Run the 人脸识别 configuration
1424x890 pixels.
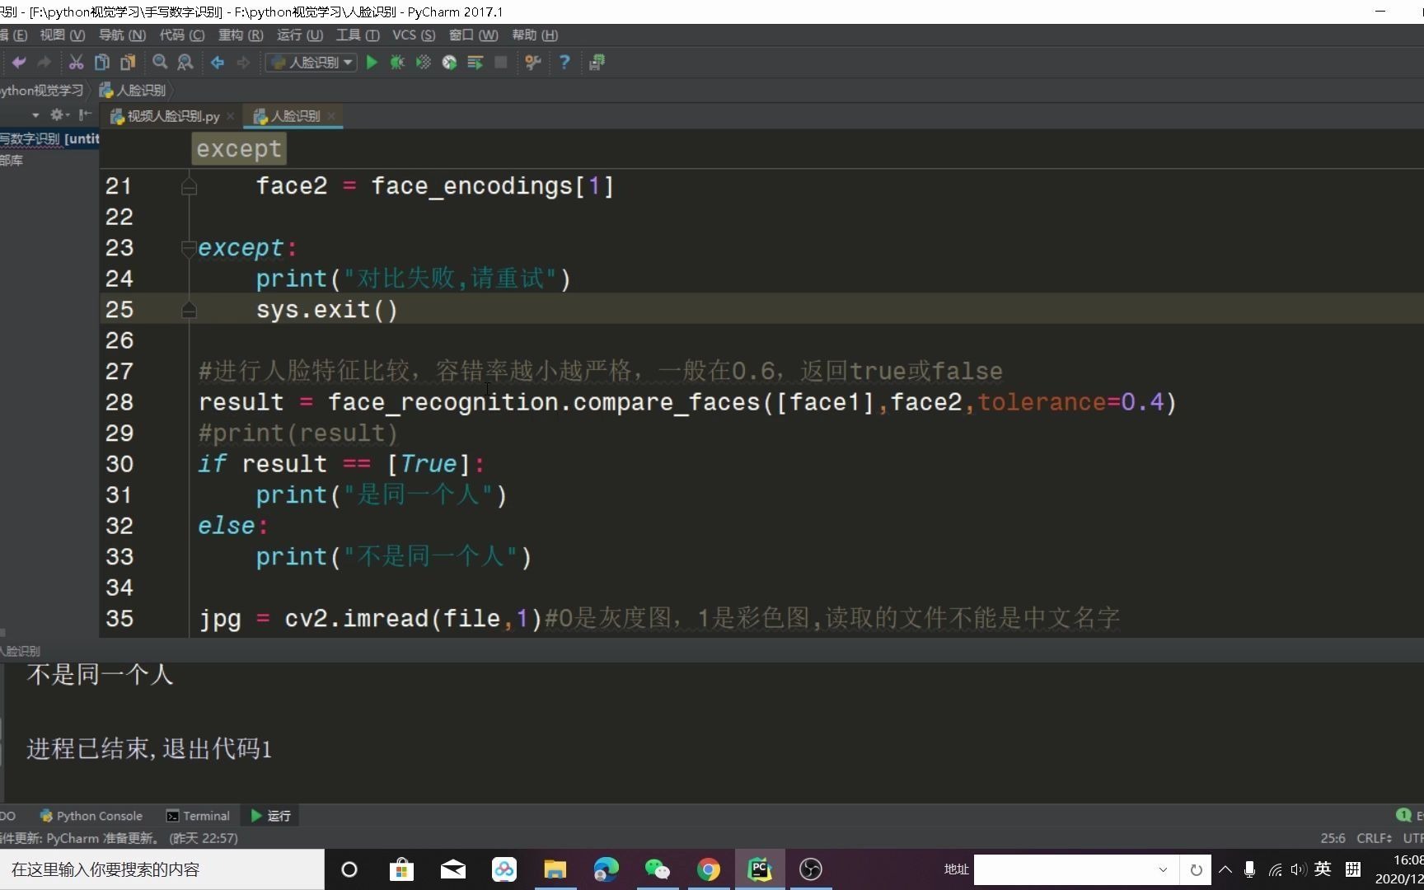372,62
